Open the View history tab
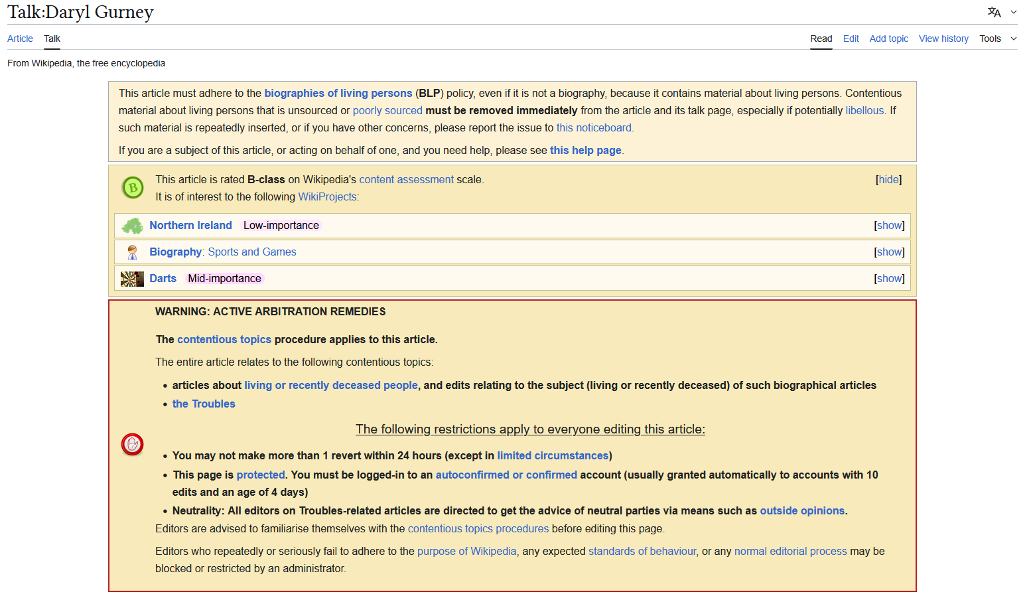The height and width of the screenshot is (608, 1031). [x=943, y=38]
